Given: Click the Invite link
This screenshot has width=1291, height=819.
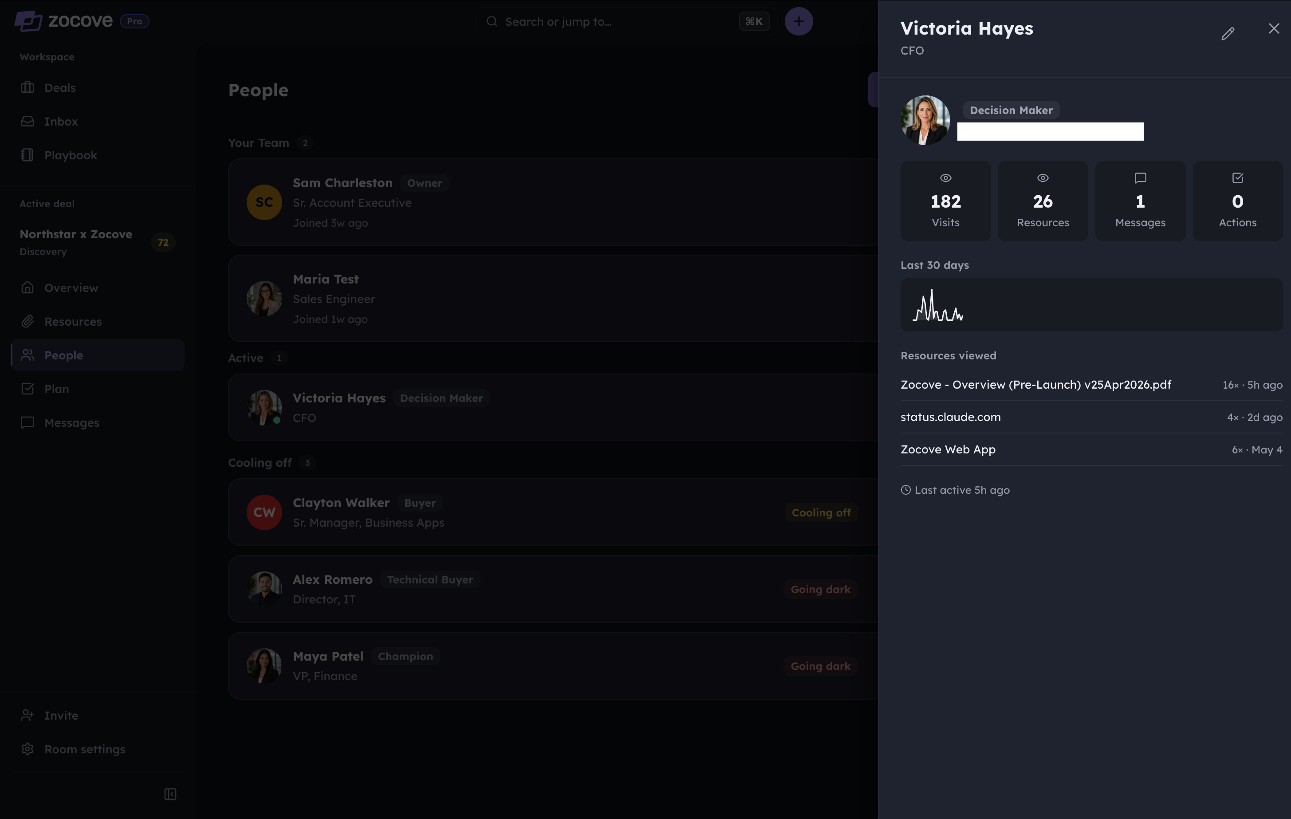Looking at the screenshot, I should pos(98,715).
